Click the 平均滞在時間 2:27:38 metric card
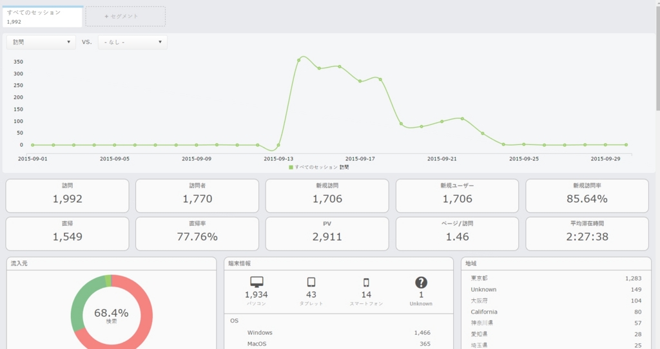This screenshot has height=349, width=660. point(587,234)
